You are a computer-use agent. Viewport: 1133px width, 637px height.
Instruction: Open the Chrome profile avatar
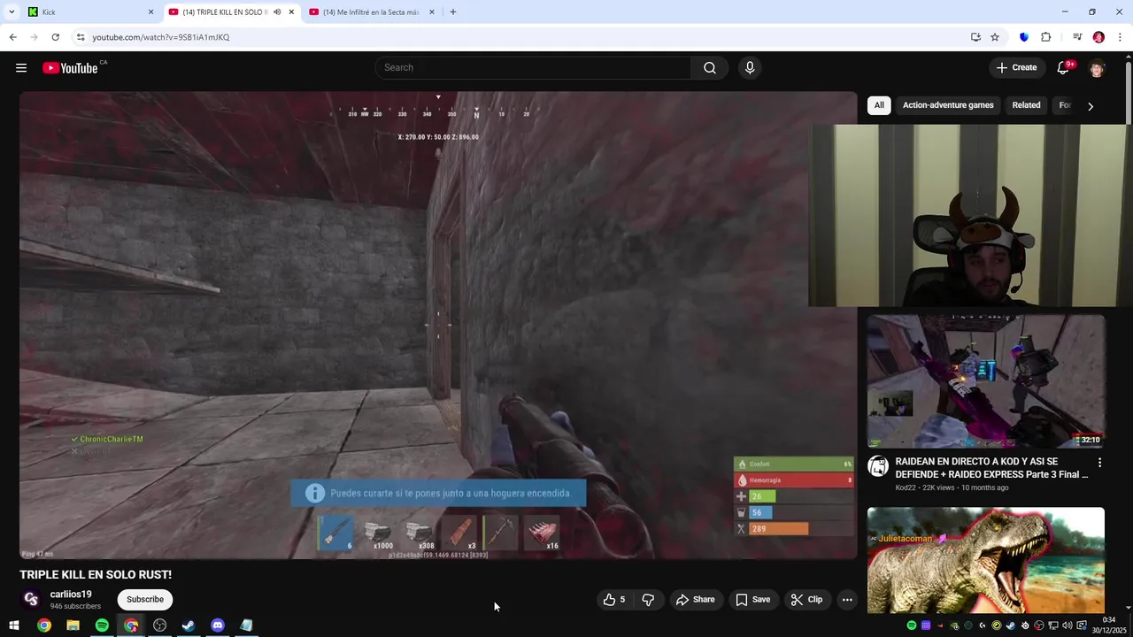pos(1098,37)
